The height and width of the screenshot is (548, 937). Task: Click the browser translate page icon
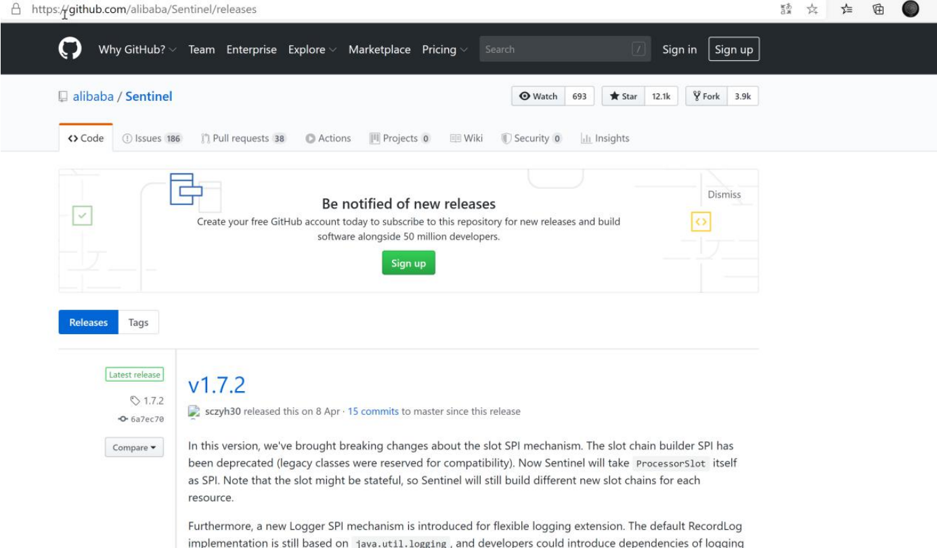(786, 9)
